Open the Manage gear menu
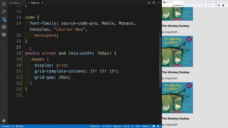 click(x=4, y=121)
